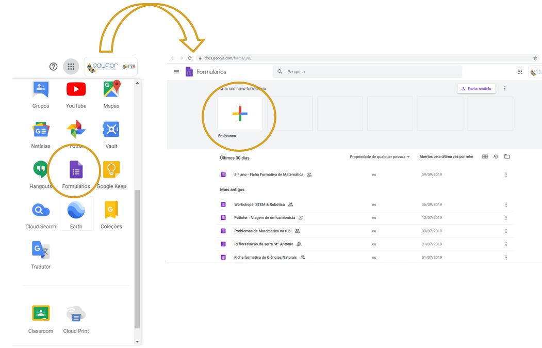Open the Vault app icon

point(111,130)
